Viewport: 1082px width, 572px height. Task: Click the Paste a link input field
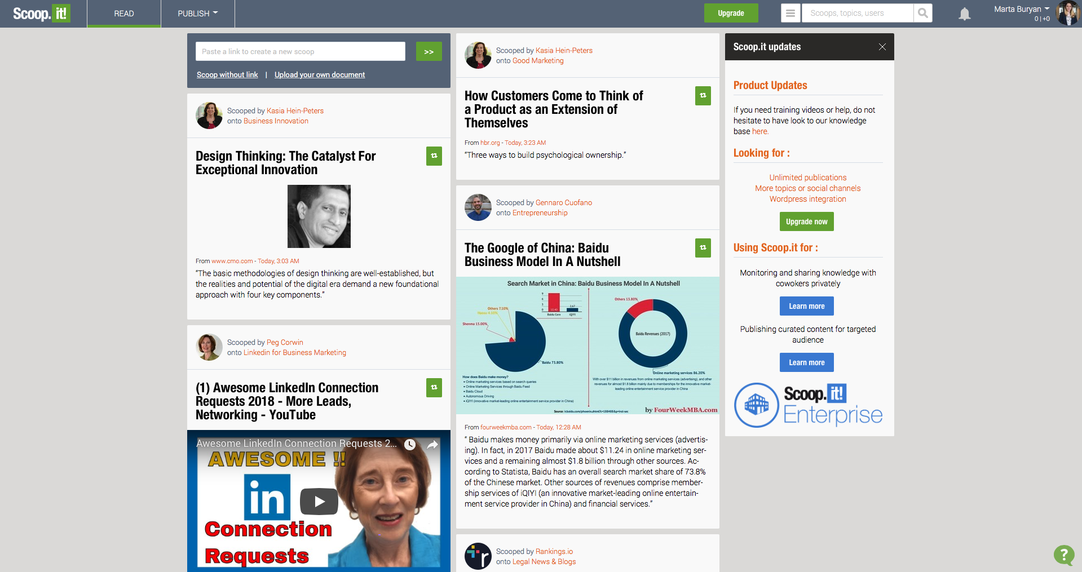301,51
